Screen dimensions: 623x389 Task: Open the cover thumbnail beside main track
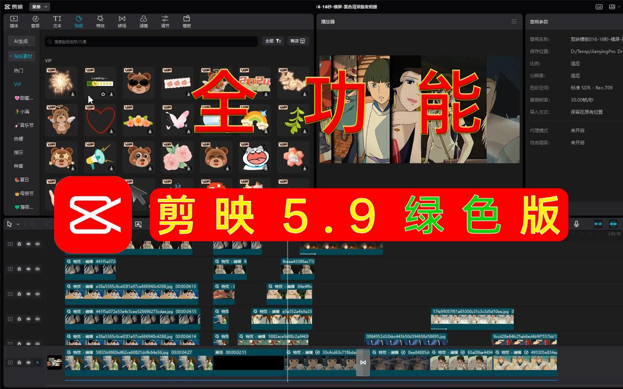pos(54,363)
